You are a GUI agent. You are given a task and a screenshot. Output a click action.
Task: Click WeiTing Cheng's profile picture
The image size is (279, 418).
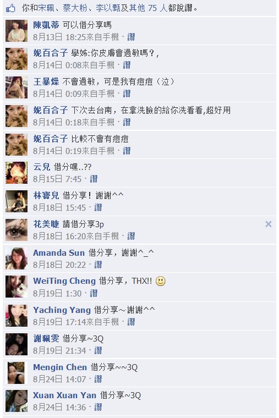click(17, 287)
